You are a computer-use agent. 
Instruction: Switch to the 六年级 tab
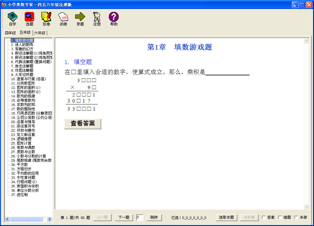click(x=40, y=33)
